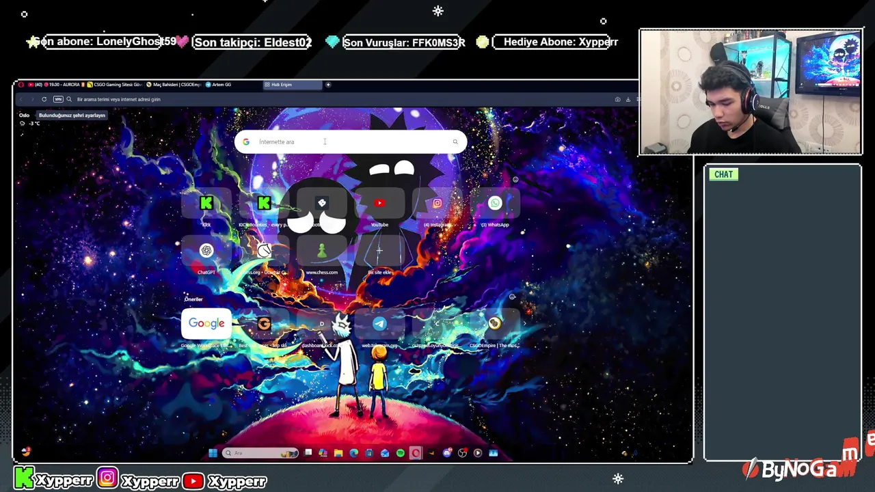Viewport: 875px width, 492px height.
Task: Click the back arrow in the browser toolbar
Action: click(22, 99)
